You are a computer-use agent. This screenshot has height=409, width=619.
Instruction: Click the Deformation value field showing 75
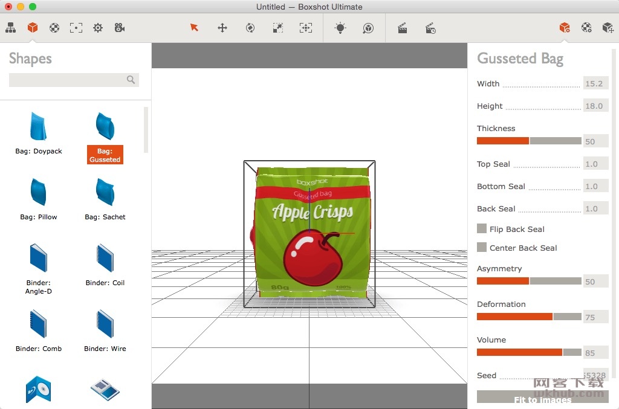tap(595, 317)
